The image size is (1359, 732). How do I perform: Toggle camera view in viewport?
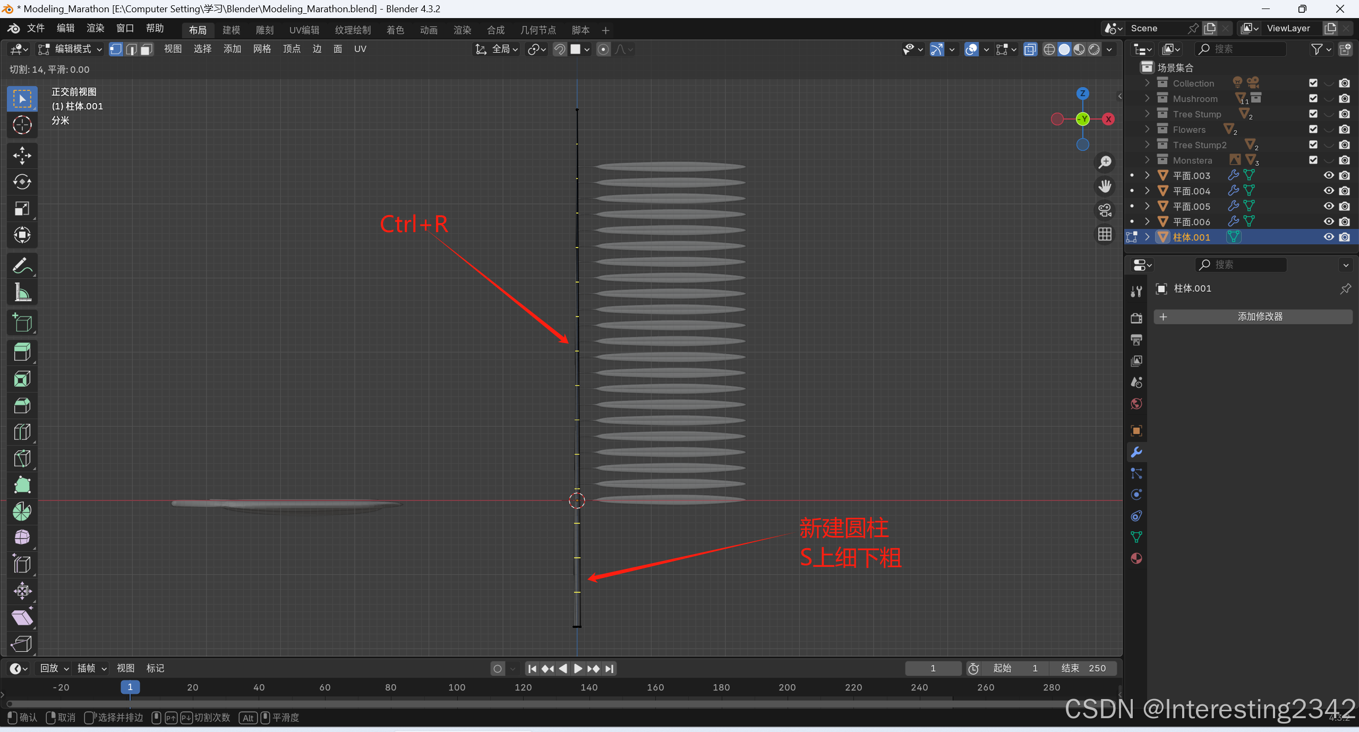pyautogui.click(x=1105, y=210)
